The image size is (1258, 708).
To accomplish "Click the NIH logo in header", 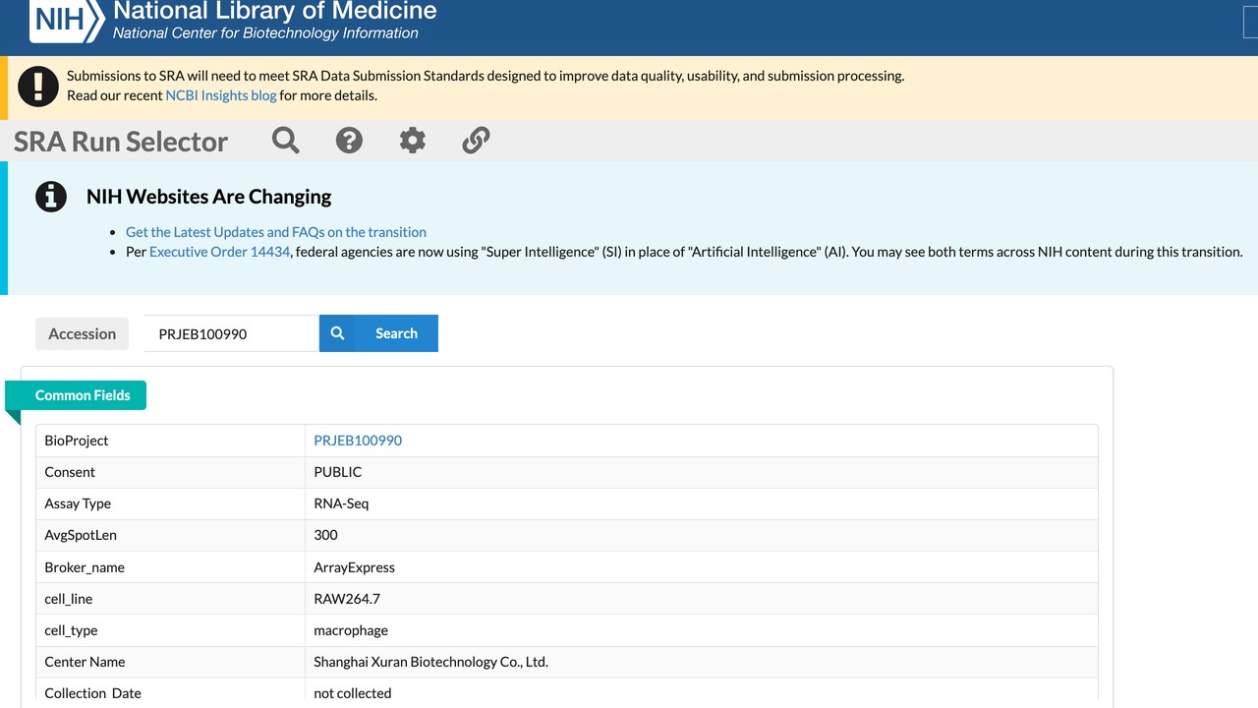I will (67, 20).
